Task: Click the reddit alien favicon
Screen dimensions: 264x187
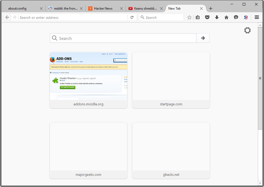Action: [x=50, y=9]
